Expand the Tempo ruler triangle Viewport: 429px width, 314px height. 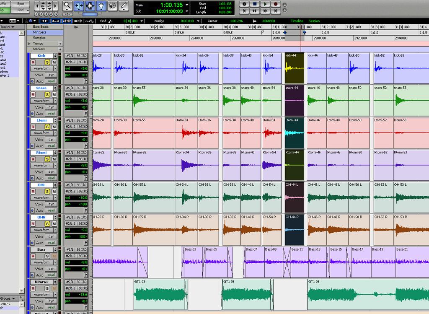tap(29, 44)
